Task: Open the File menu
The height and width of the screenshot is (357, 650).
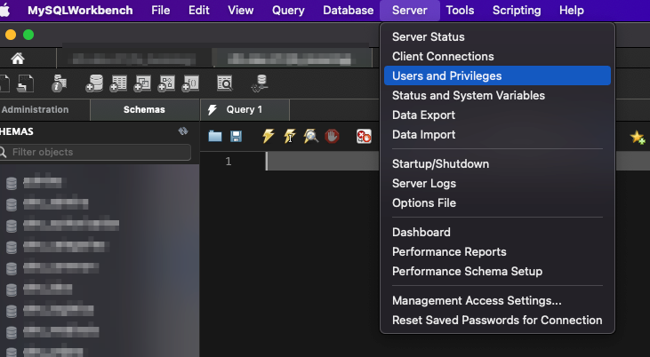Action: (x=160, y=11)
